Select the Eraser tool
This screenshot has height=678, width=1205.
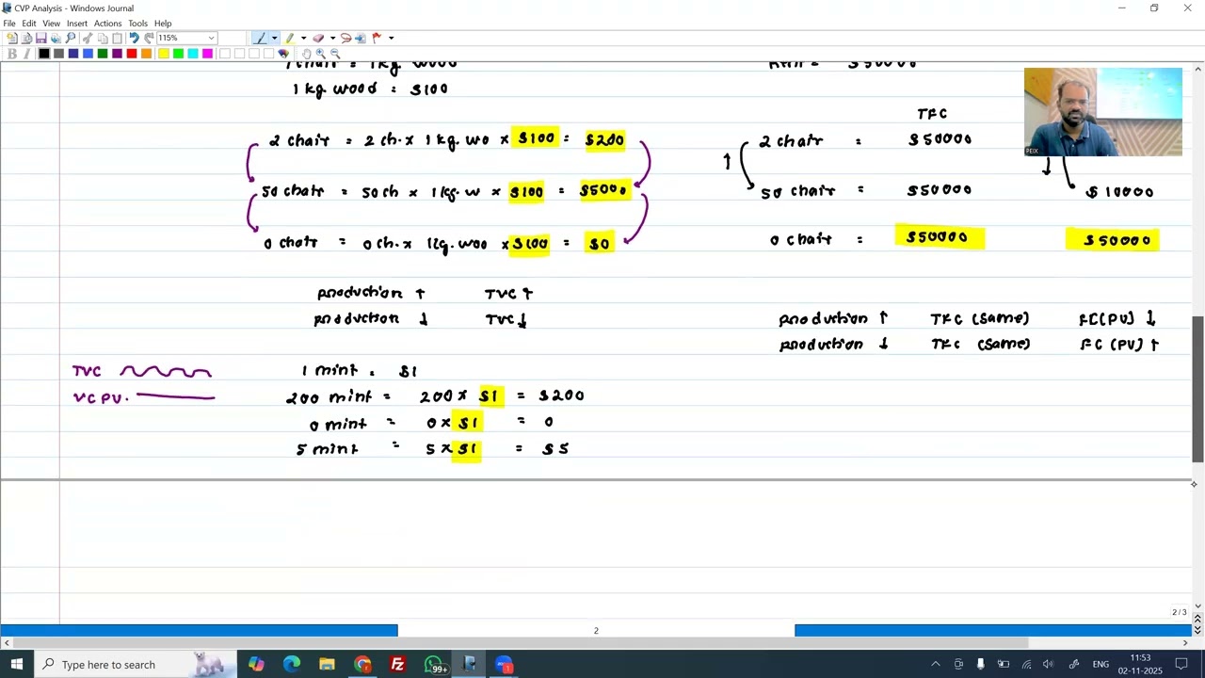click(x=318, y=38)
